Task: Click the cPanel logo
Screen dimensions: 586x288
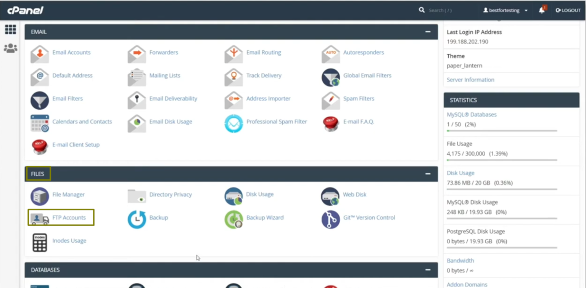Action: (x=25, y=10)
